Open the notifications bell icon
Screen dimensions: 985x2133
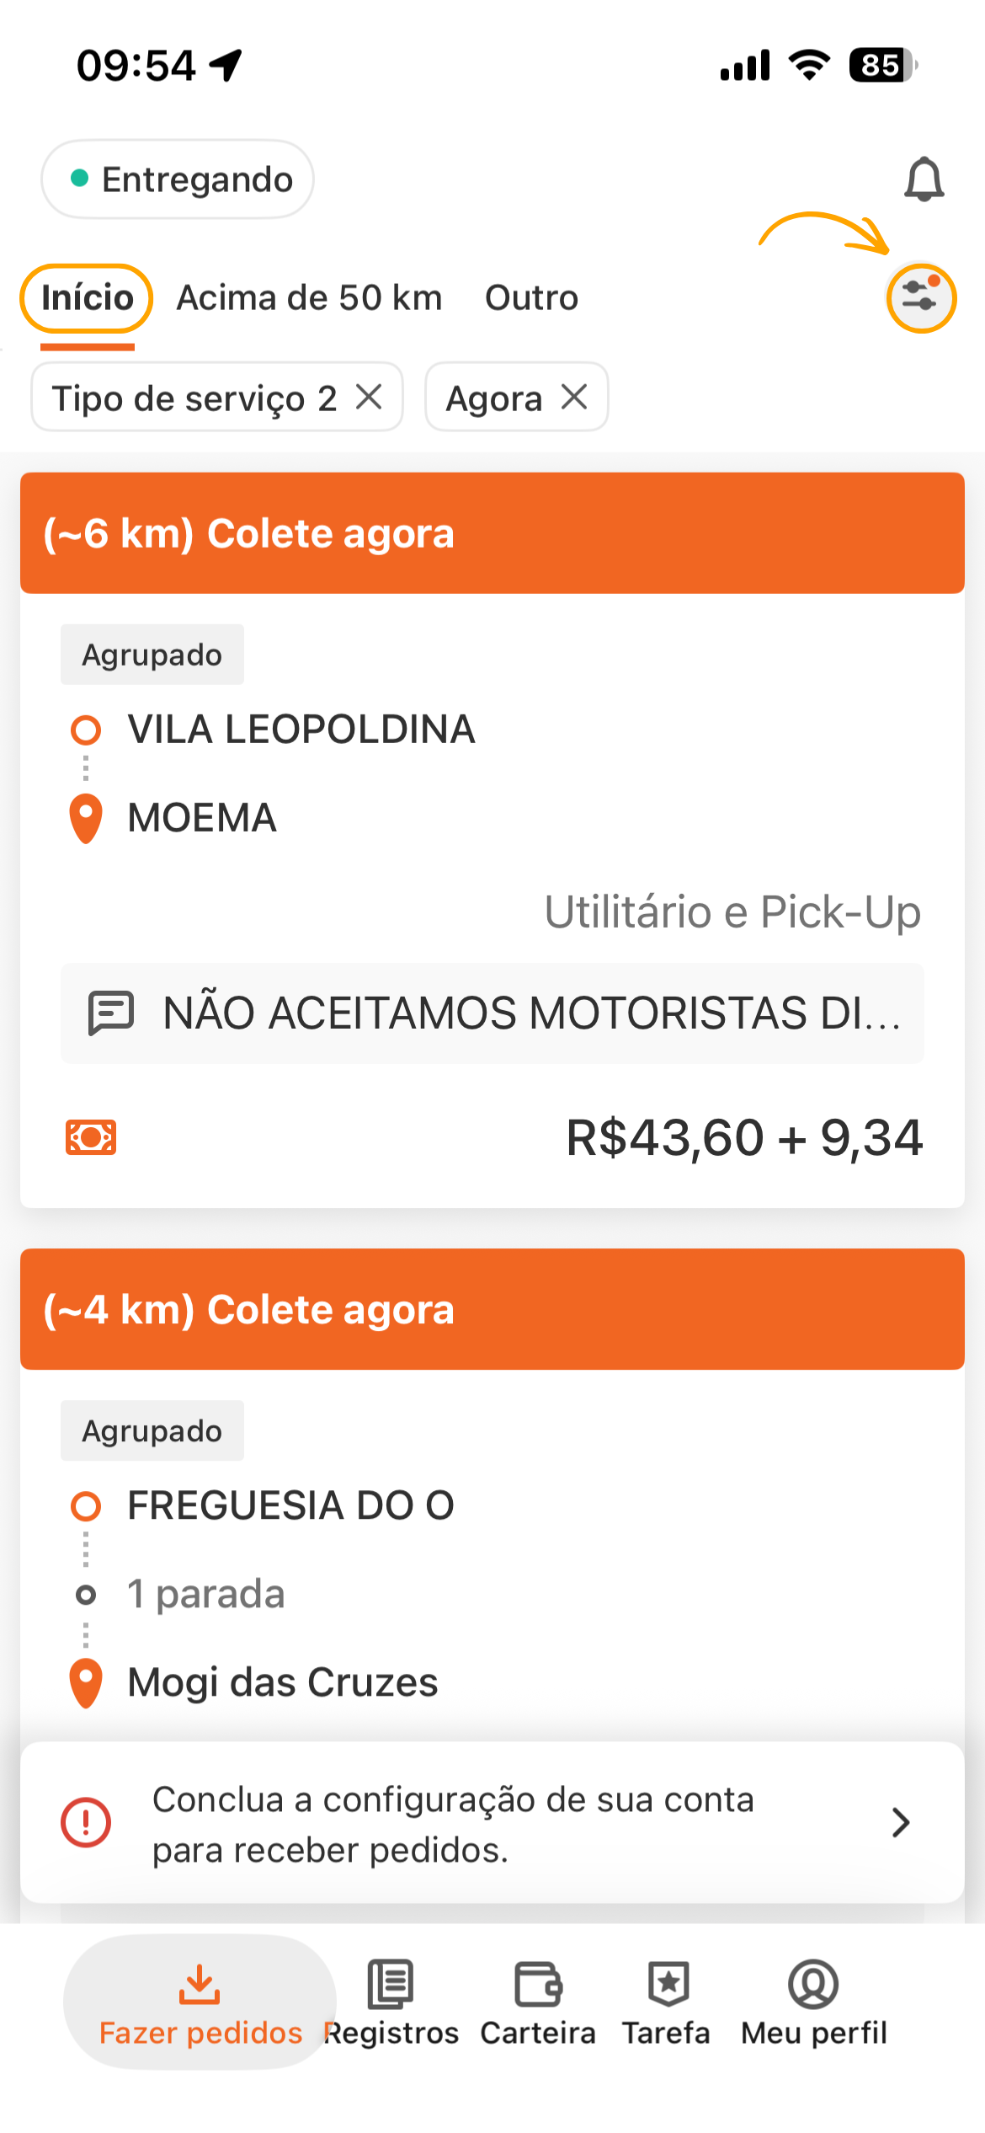924,179
